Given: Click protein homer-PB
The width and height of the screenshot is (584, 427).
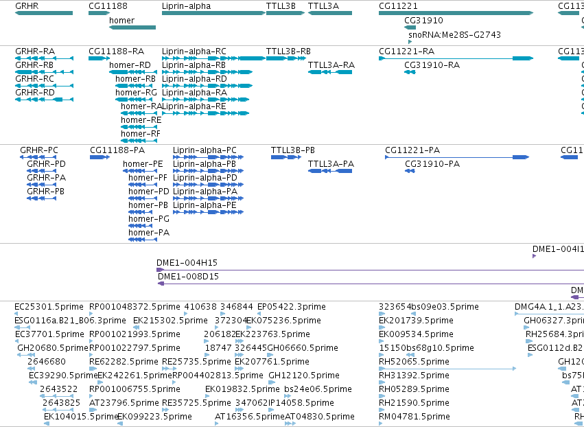Looking at the screenshot, I should 148,206.
